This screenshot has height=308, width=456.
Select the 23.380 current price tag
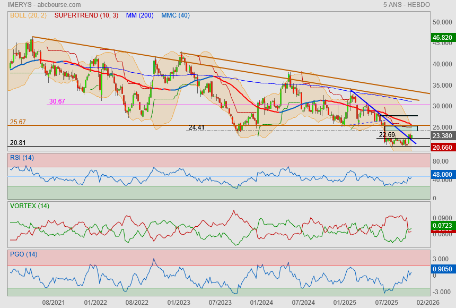click(x=442, y=136)
